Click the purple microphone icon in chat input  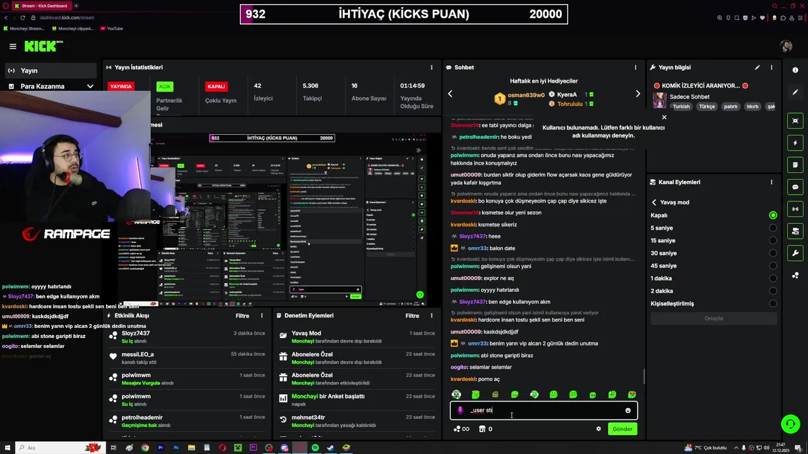[x=460, y=410]
